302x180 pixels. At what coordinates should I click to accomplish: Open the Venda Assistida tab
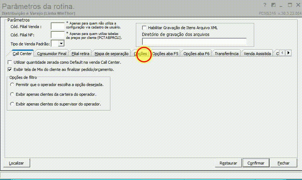tap(257, 54)
